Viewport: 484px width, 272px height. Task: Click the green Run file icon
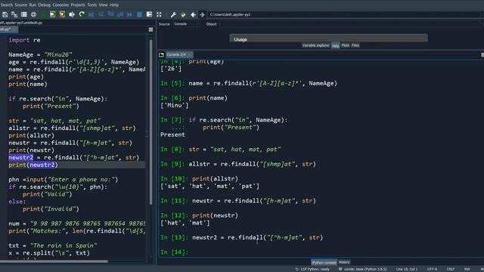(43, 14)
